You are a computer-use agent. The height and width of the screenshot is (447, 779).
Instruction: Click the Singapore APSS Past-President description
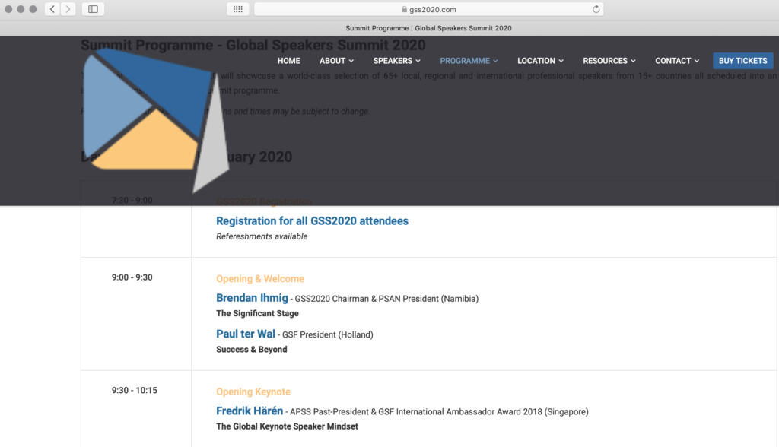click(439, 412)
